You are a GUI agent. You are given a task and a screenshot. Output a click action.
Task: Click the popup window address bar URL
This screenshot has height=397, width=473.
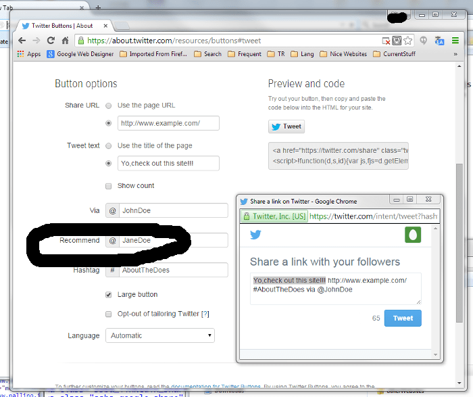(373, 216)
